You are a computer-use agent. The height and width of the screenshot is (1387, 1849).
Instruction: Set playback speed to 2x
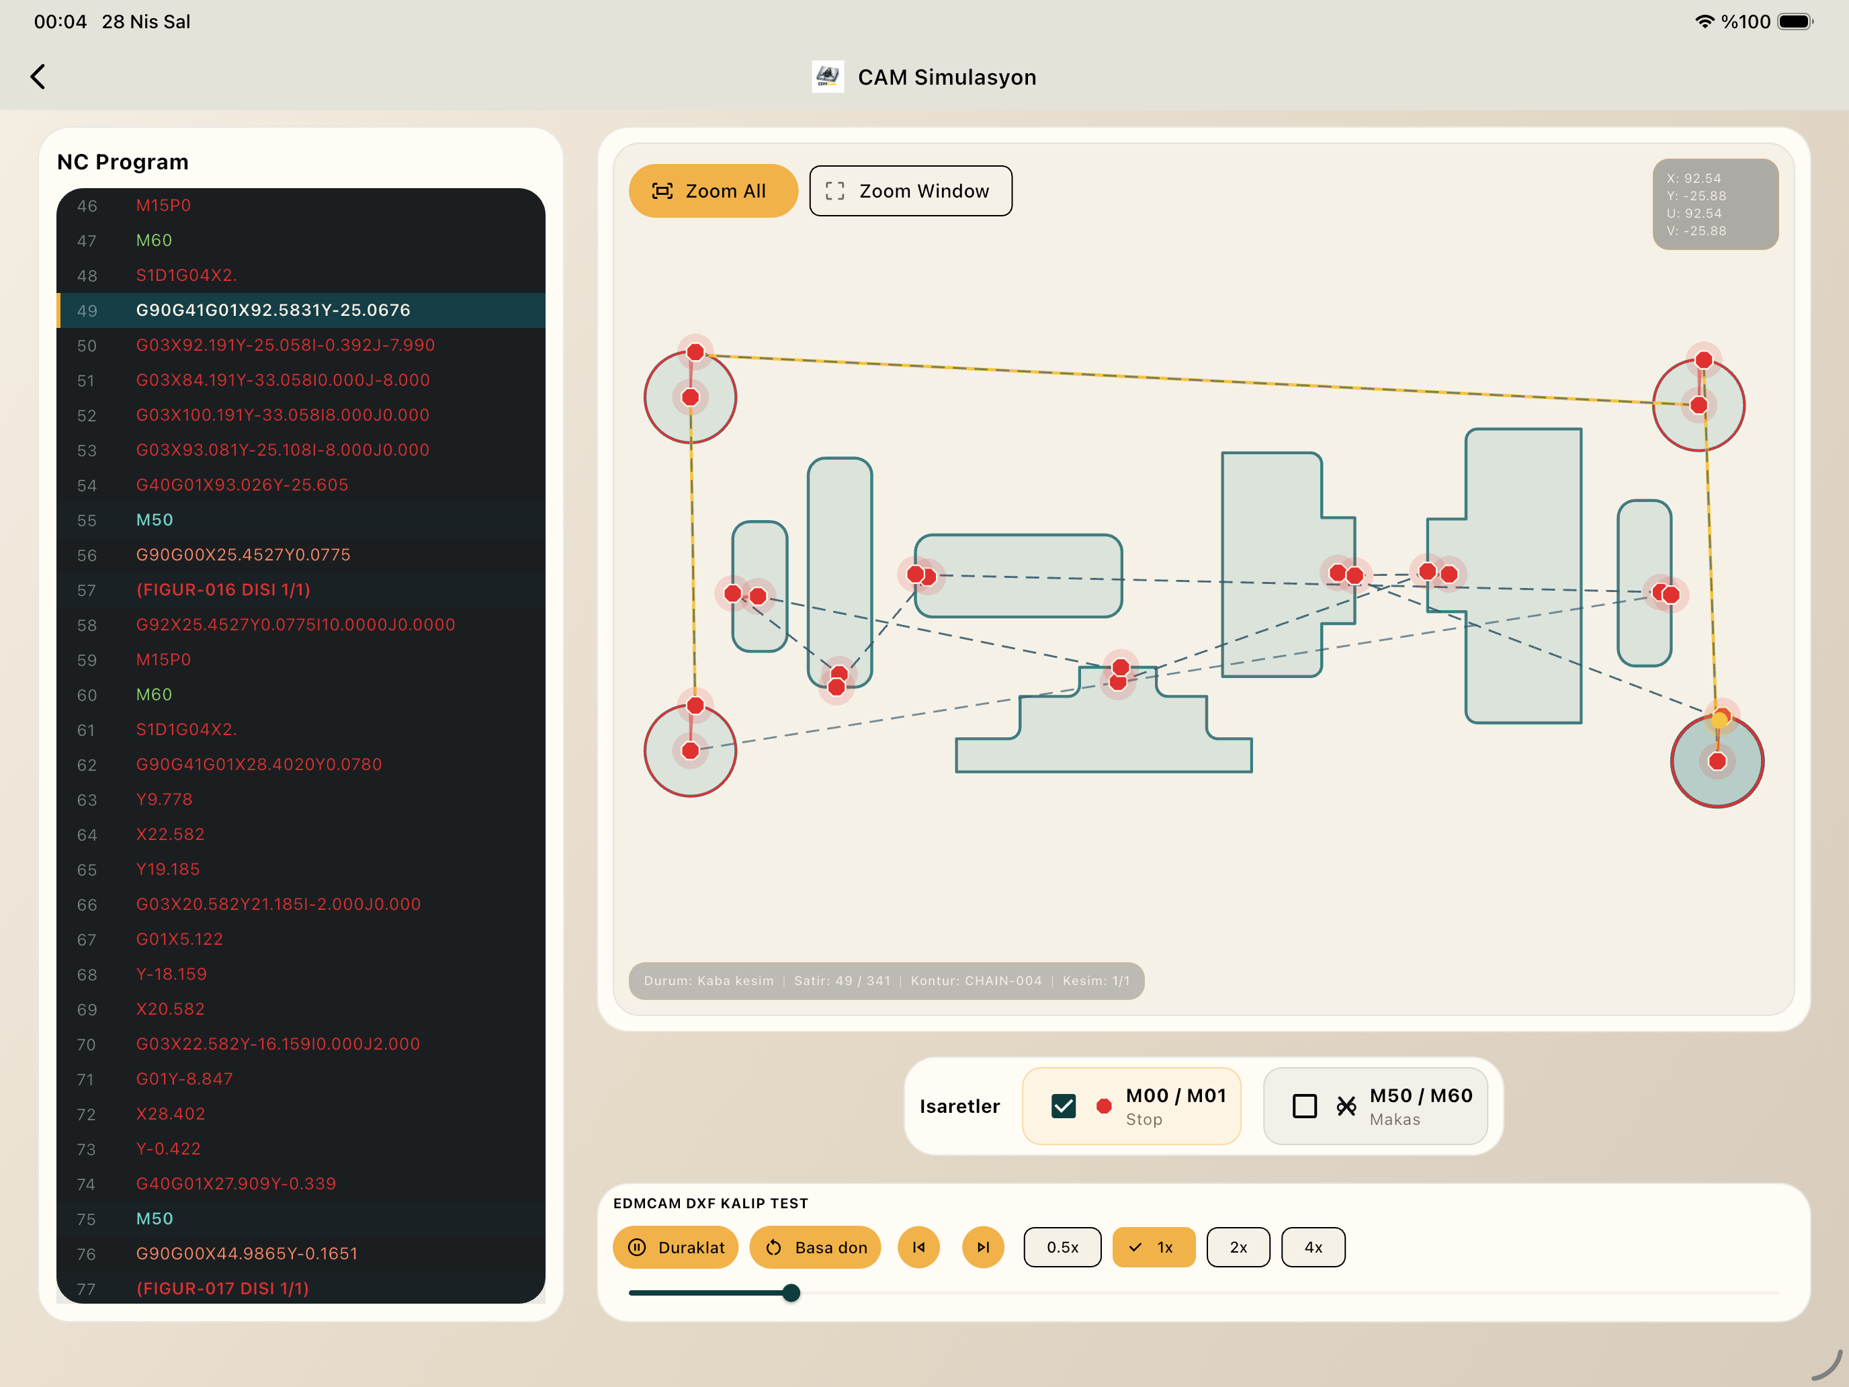tap(1238, 1247)
